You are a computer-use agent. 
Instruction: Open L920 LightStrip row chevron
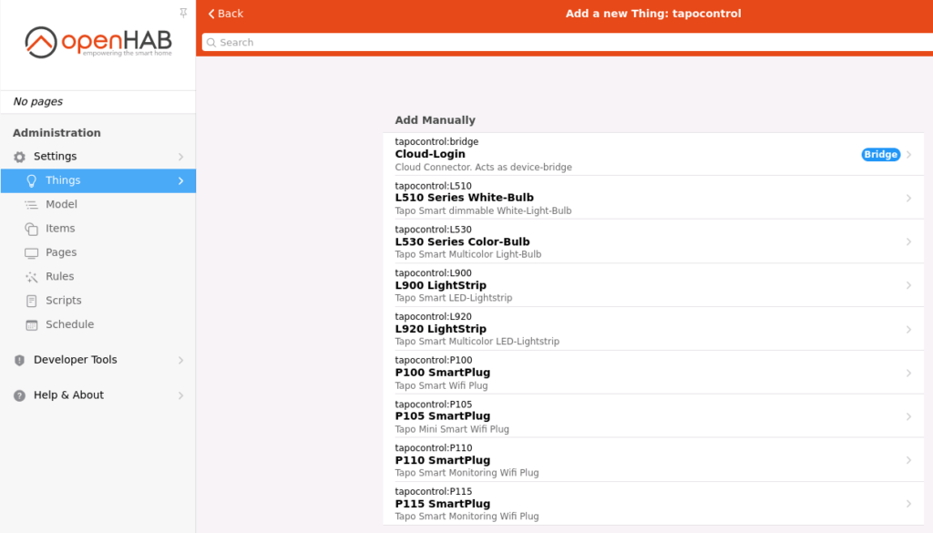[x=908, y=329]
